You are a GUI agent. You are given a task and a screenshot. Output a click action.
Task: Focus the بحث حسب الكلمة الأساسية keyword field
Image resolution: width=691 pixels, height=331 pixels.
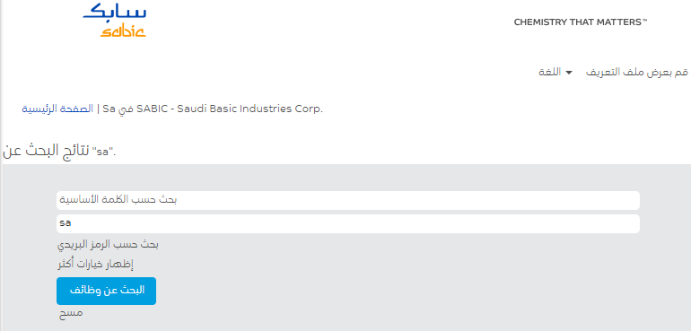(x=347, y=201)
